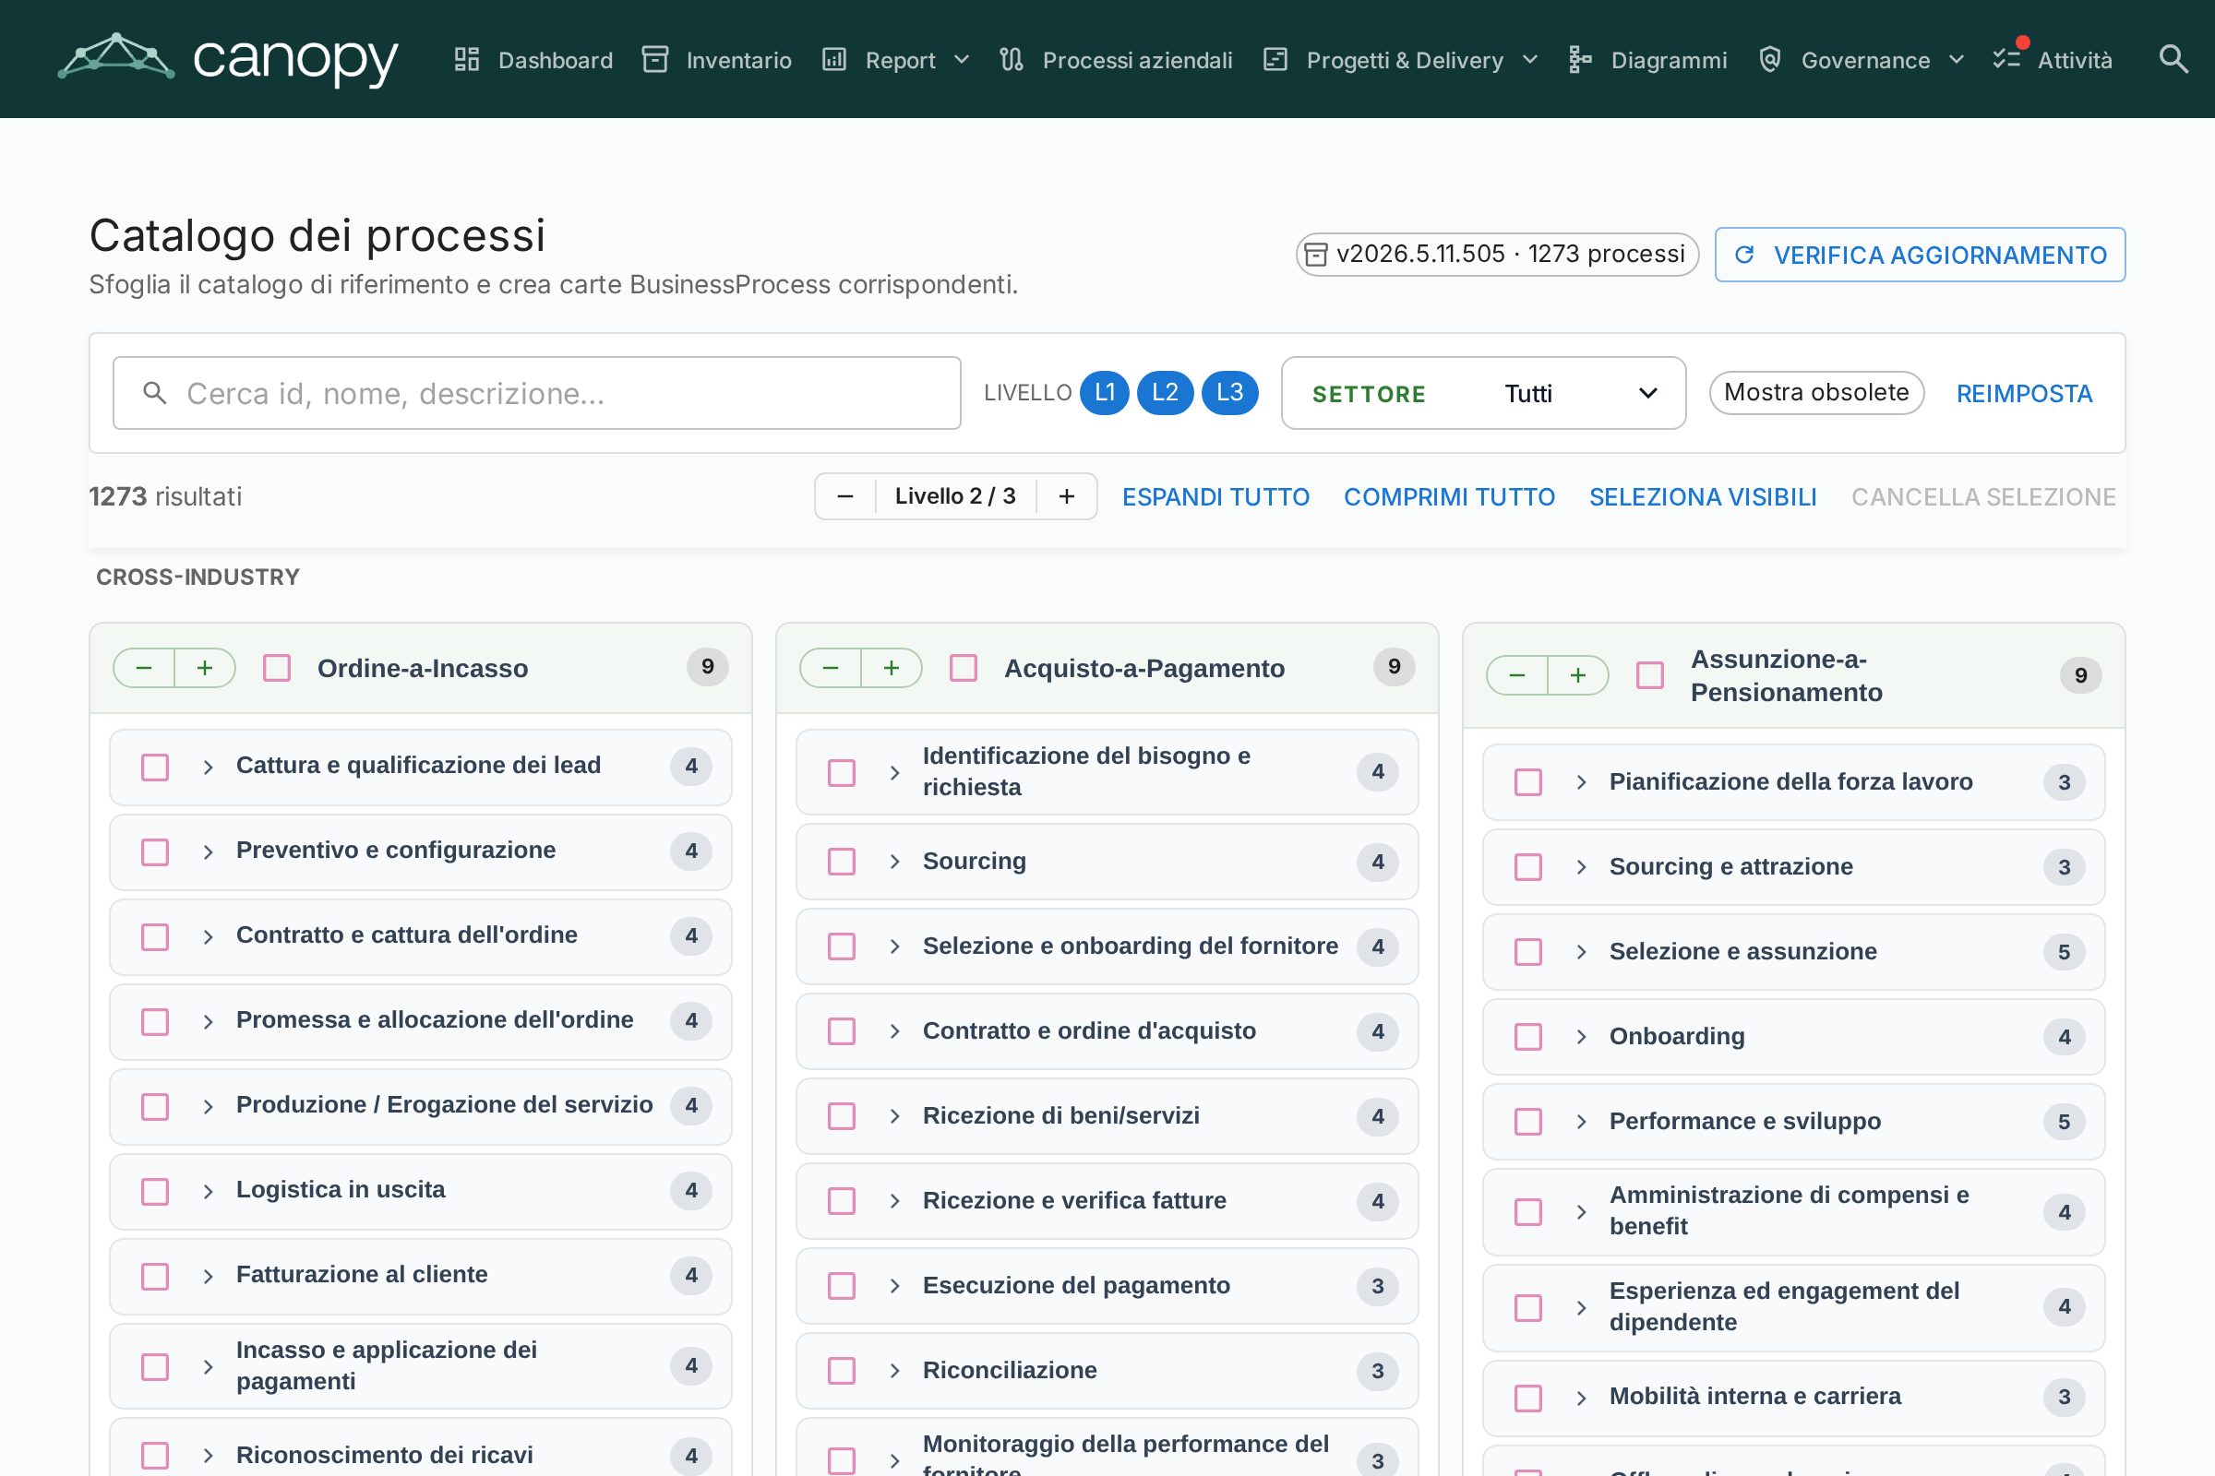This screenshot has width=2215, height=1476.
Task: Increase the level with plus stepper
Action: click(x=1066, y=496)
